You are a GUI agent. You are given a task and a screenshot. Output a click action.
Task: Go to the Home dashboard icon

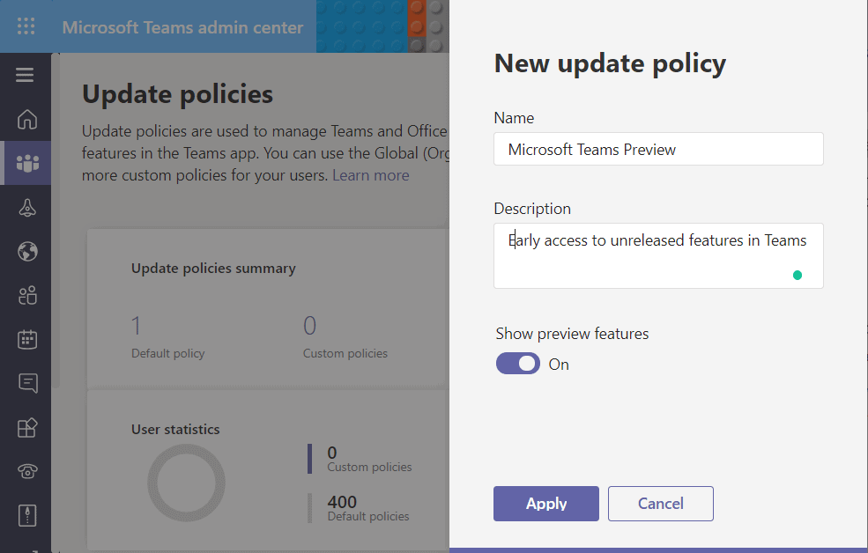[x=27, y=119]
